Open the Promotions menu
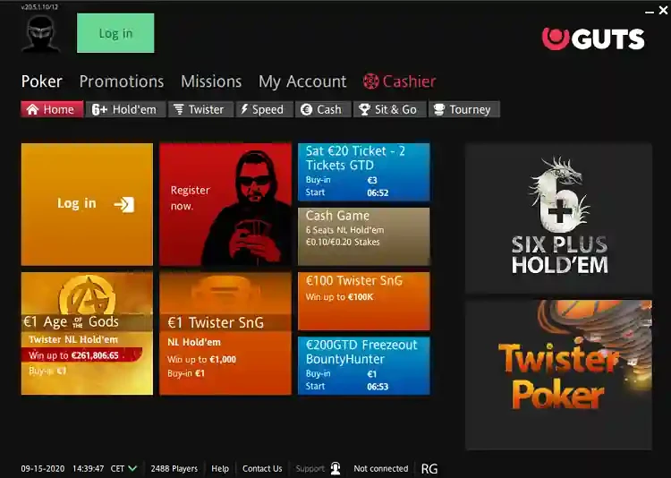Viewport: 671px width, 478px height. 122,81
